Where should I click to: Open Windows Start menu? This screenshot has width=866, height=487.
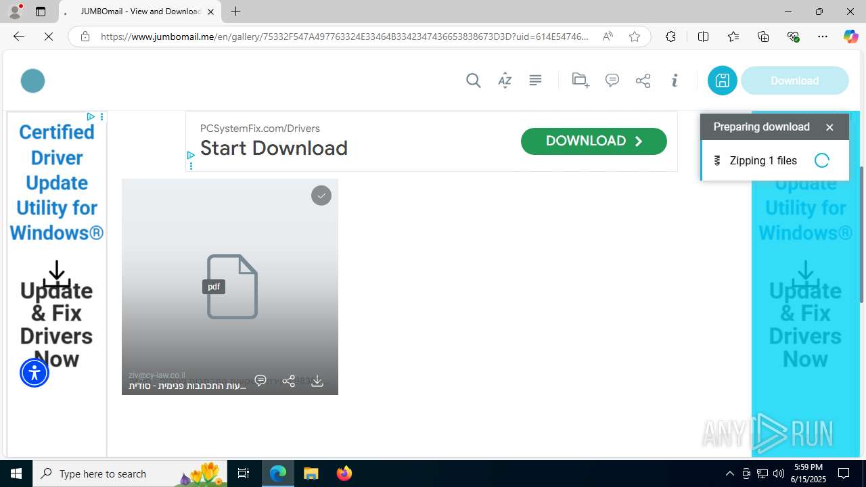(16, 473)
